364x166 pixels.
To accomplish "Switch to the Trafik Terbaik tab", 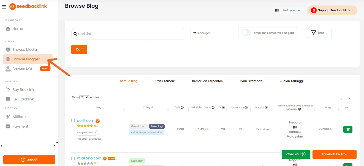I will point(165,81).
